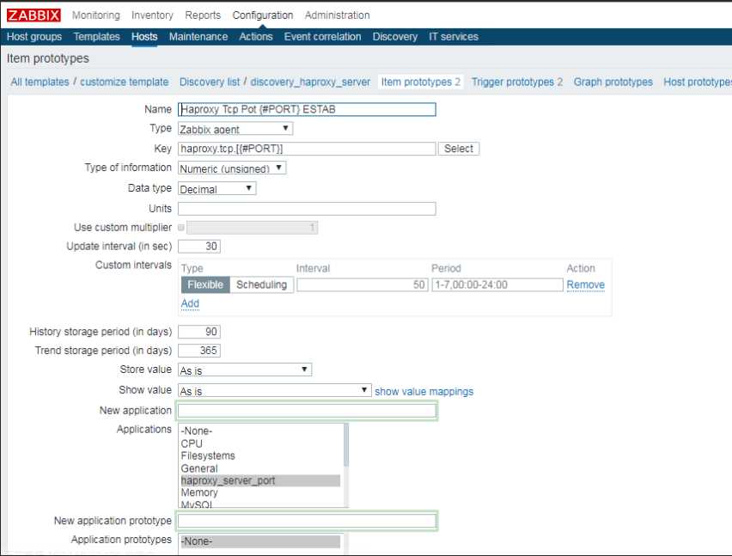Go to Maintenance submenu

coord(198,36)
